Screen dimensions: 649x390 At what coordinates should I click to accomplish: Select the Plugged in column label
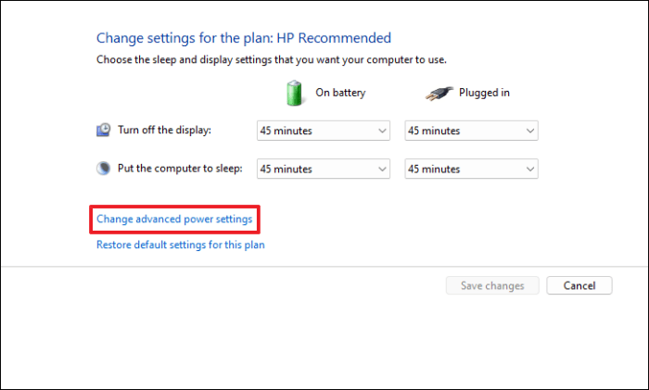point(484,93)
